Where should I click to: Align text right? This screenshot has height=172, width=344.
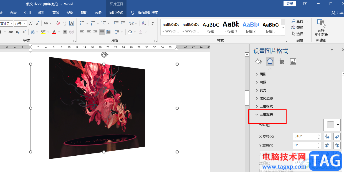pyautogui.click(x=95, y=32)
